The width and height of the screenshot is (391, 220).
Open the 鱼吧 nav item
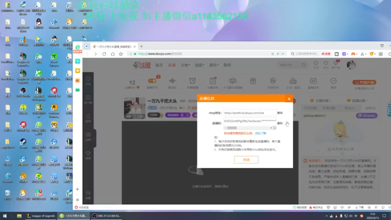227,65
